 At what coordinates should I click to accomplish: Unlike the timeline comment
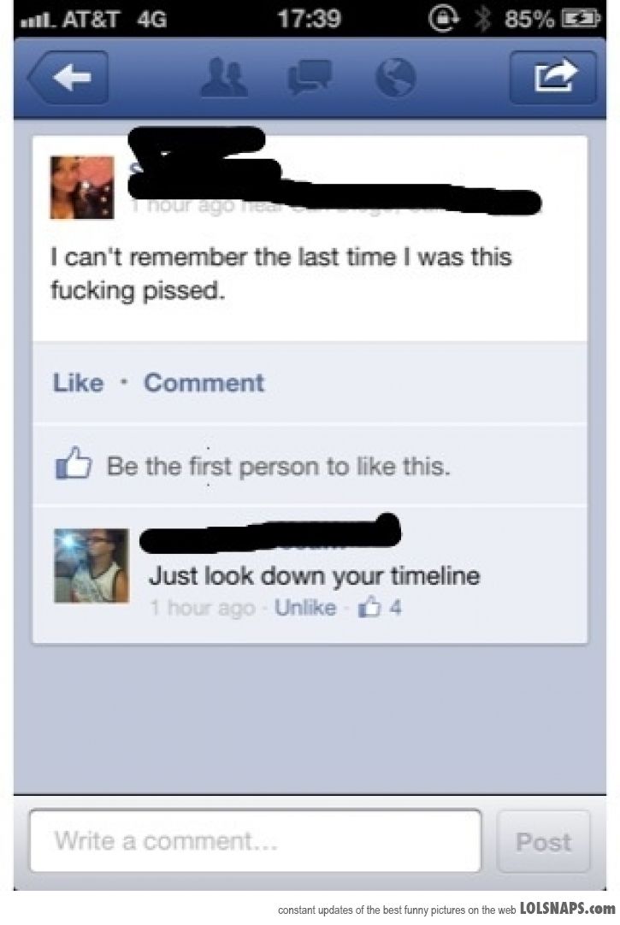click(x=305, y=608)
